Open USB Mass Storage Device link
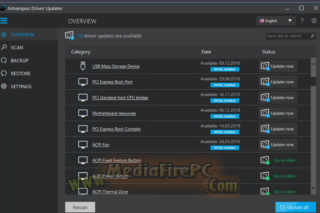The image size is (320, 213). click(116, 66)
